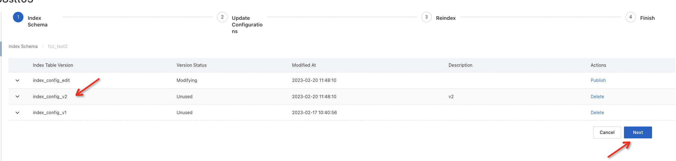Publish the index_config_edit version

click(x=598, y=80)
